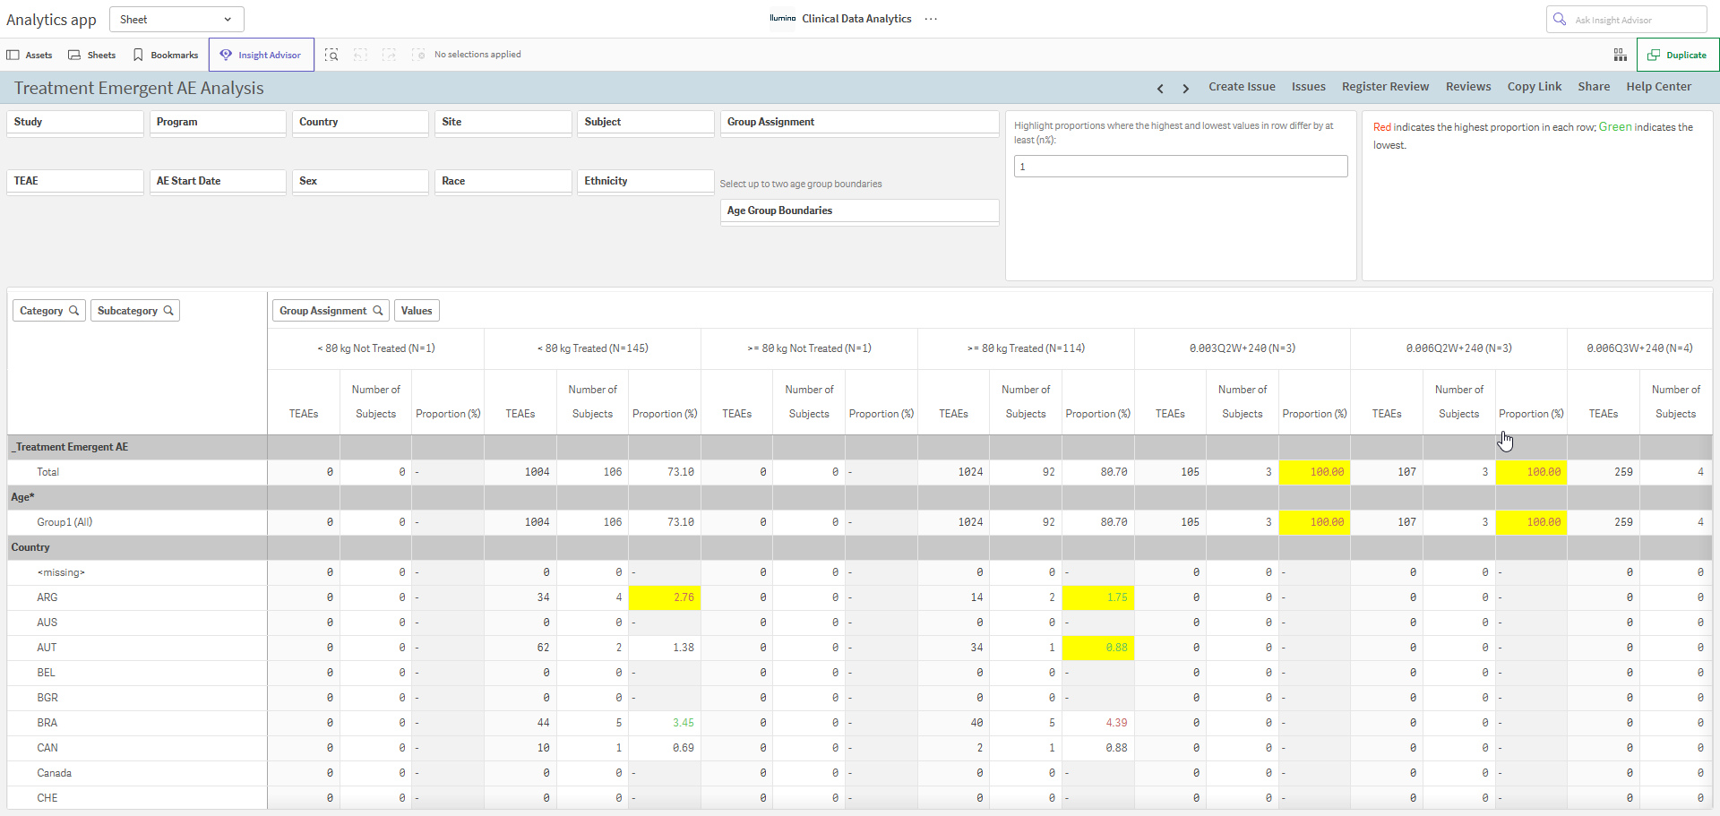
Task: Click the 73.10 cell in the Total row
Action: [x=665, y=472]
